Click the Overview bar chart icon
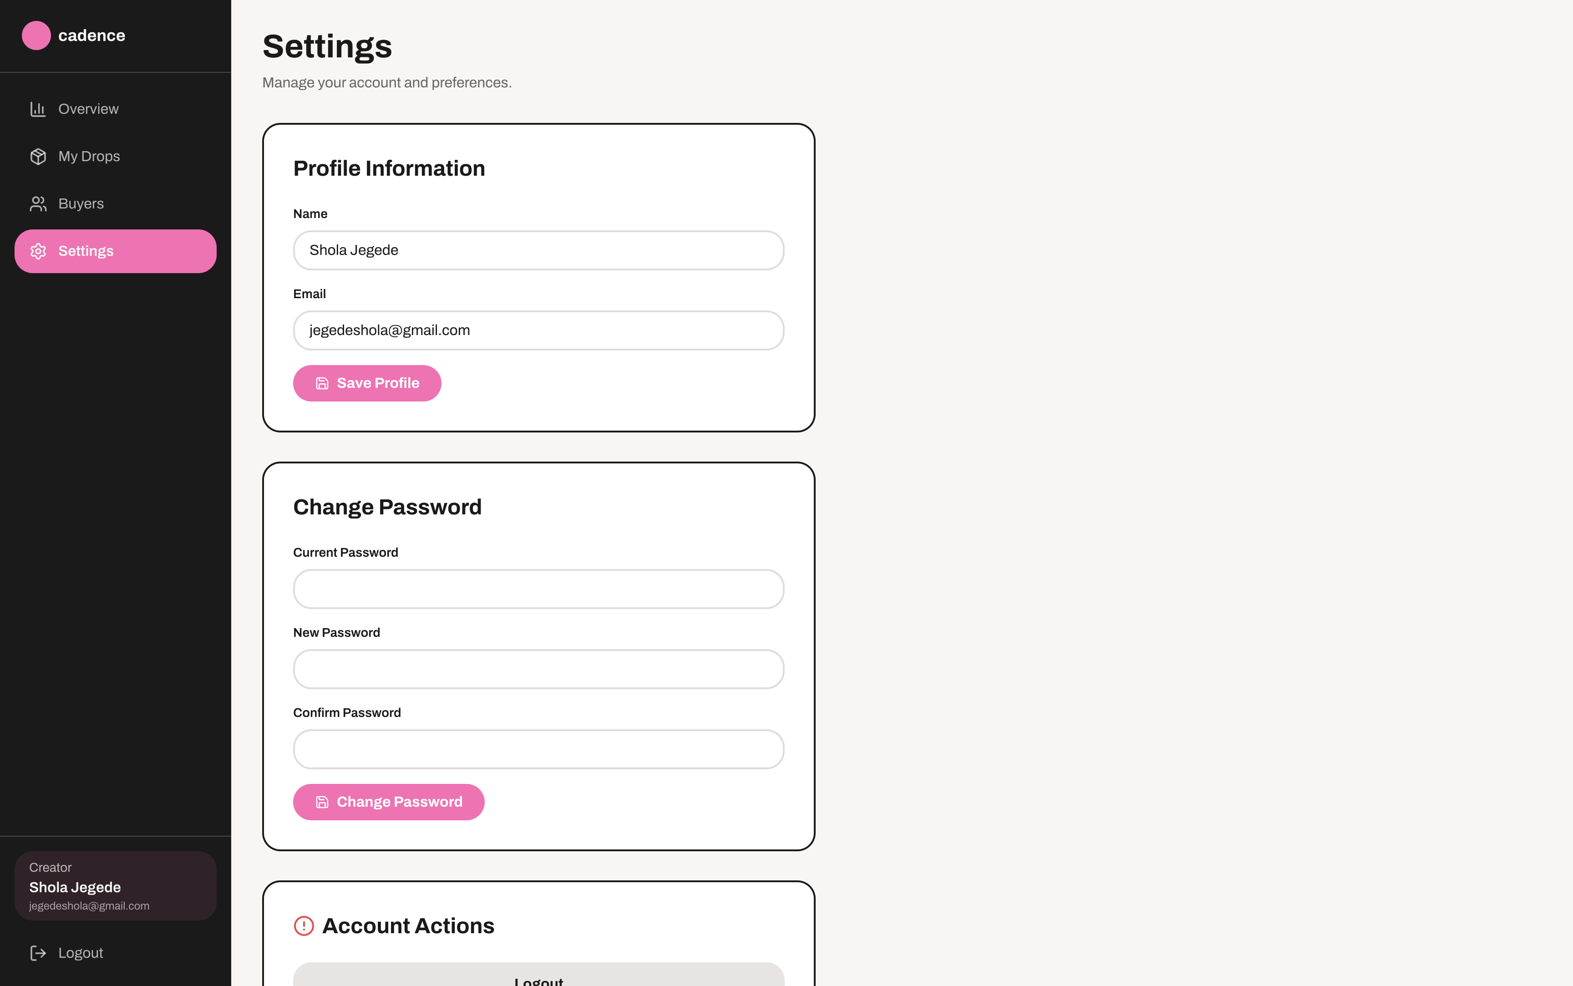1573x986 pixels. (38, 109)
